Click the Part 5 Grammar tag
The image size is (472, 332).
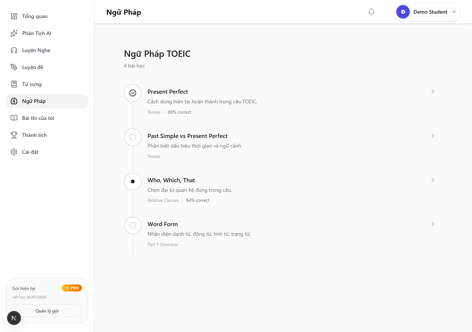pyautogui.click(x=163, y=245)
